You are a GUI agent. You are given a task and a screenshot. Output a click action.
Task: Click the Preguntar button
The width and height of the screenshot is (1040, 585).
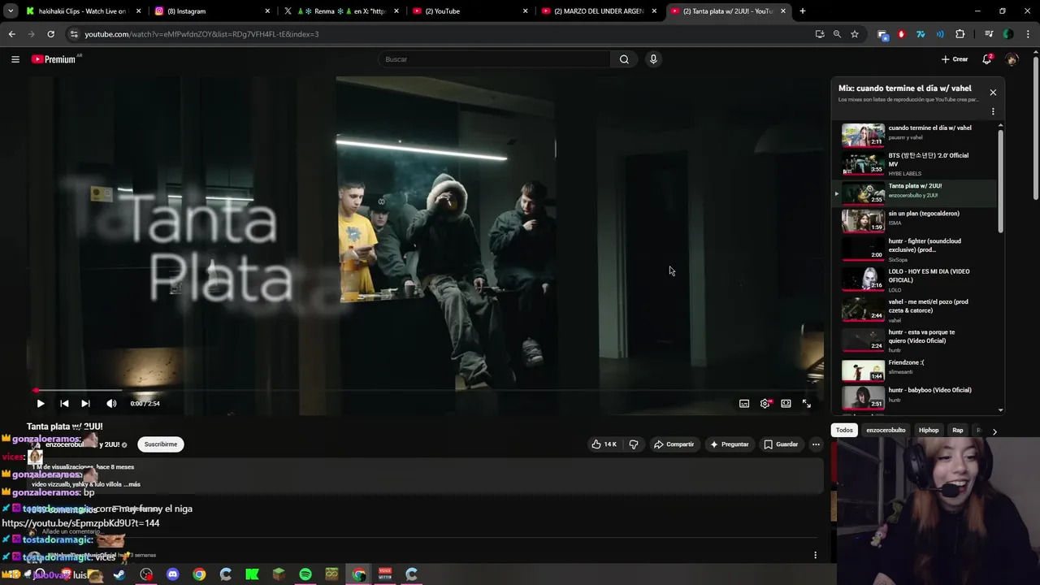pyautogui.click(x=730, y=444)
